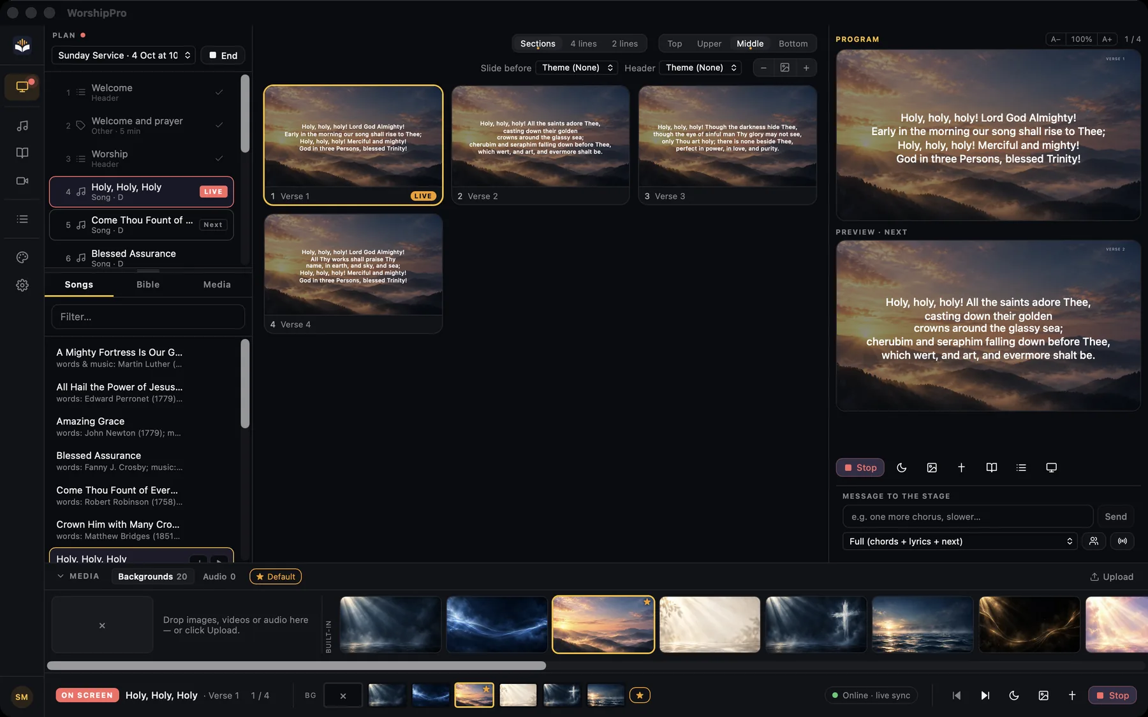
Task: Click the Default star button
Action: coord(276,577)
